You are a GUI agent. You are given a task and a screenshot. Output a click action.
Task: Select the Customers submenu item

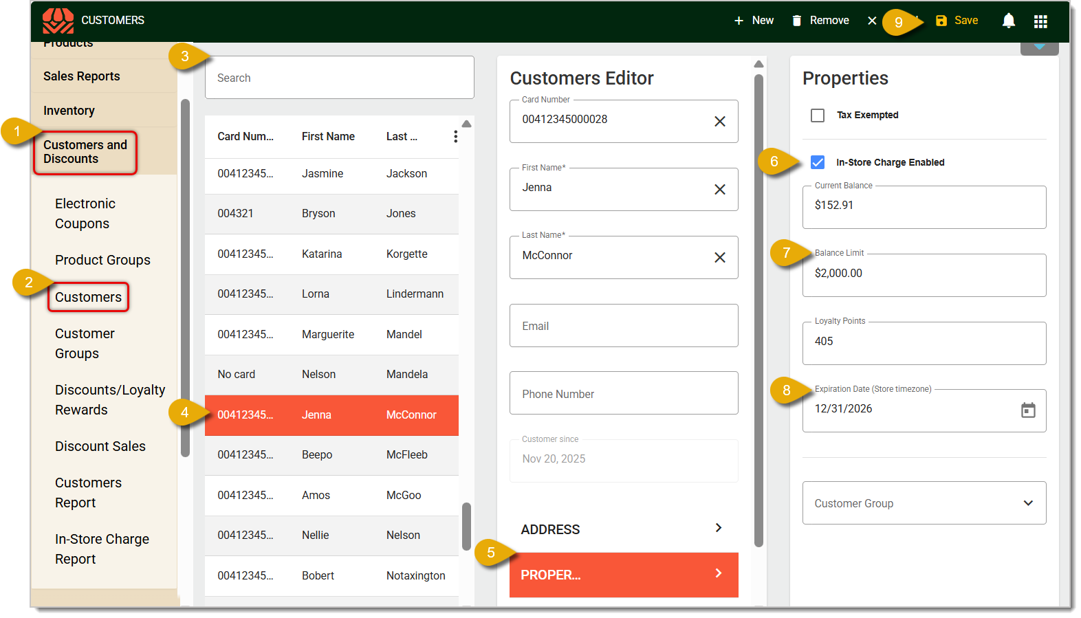(x=88, y=297)
